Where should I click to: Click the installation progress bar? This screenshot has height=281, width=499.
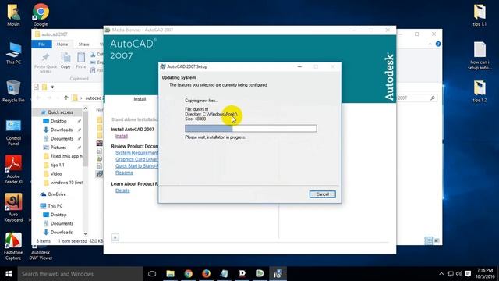251,128
